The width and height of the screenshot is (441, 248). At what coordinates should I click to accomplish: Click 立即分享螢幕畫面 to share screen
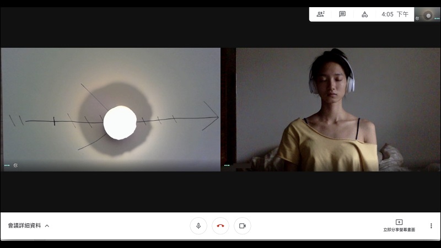tap(399, 226)
